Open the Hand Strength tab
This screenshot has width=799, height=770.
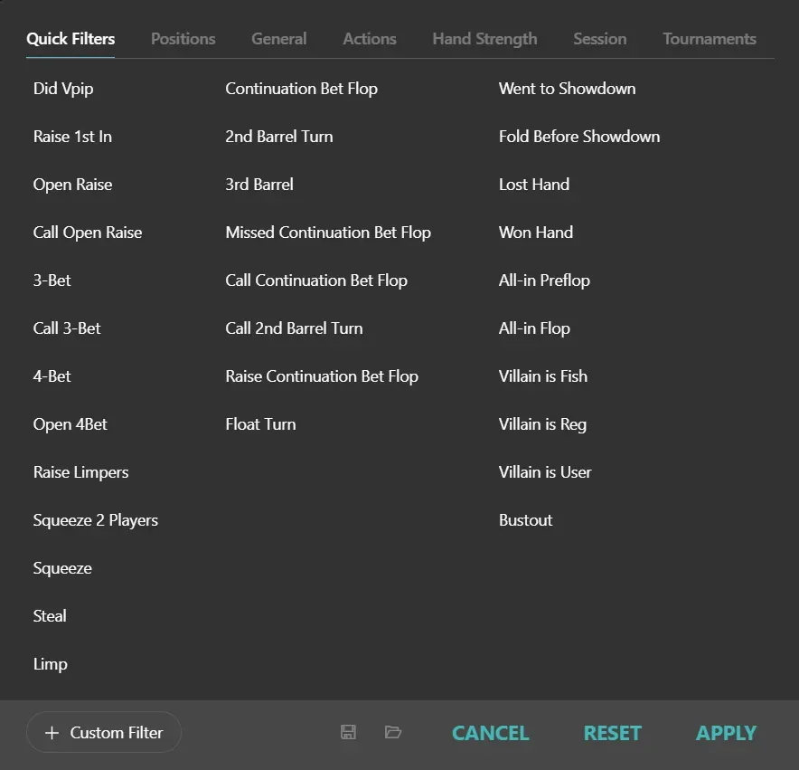tap(484, 39)
